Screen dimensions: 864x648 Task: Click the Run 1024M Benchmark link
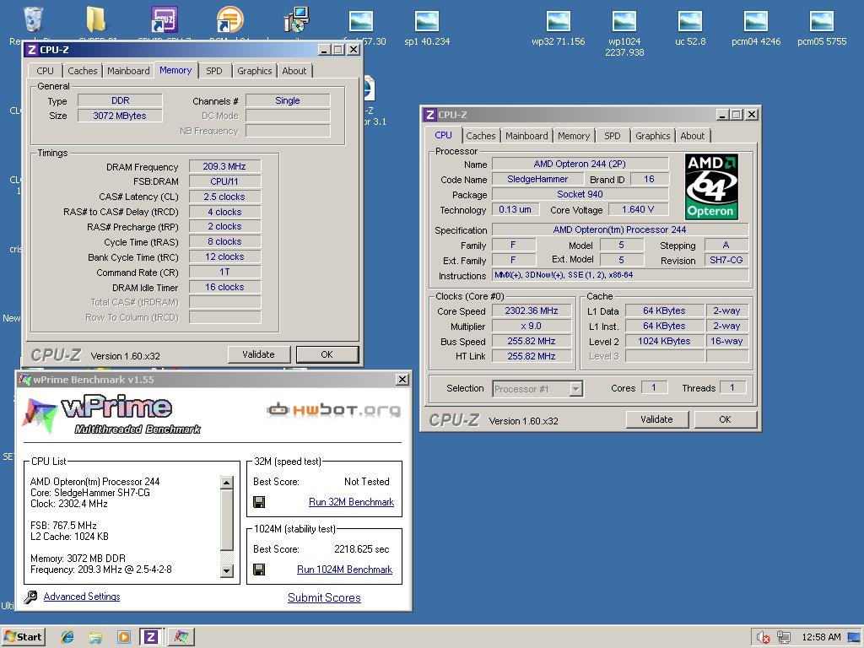(345, 570)
